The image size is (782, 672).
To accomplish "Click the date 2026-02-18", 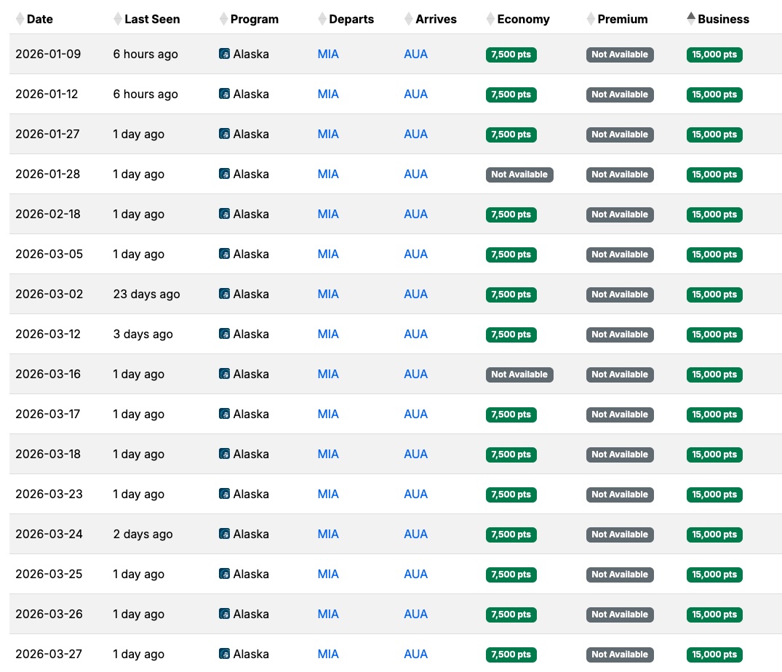I will click(x=48, y=214).
